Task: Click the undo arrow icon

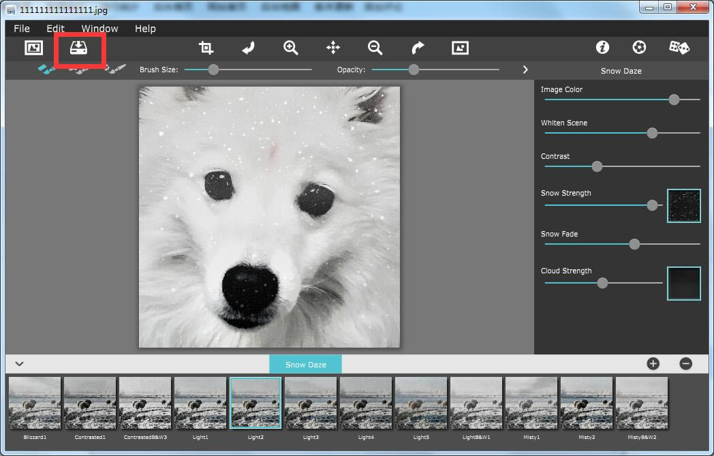Action: pyautogui.click(x=249, y=48)
